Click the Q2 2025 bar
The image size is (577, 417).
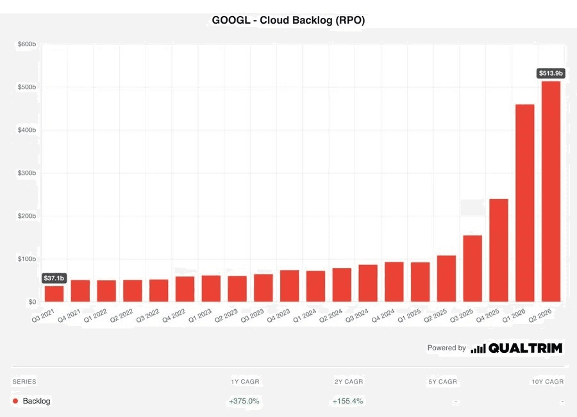(x=446, y=278)
